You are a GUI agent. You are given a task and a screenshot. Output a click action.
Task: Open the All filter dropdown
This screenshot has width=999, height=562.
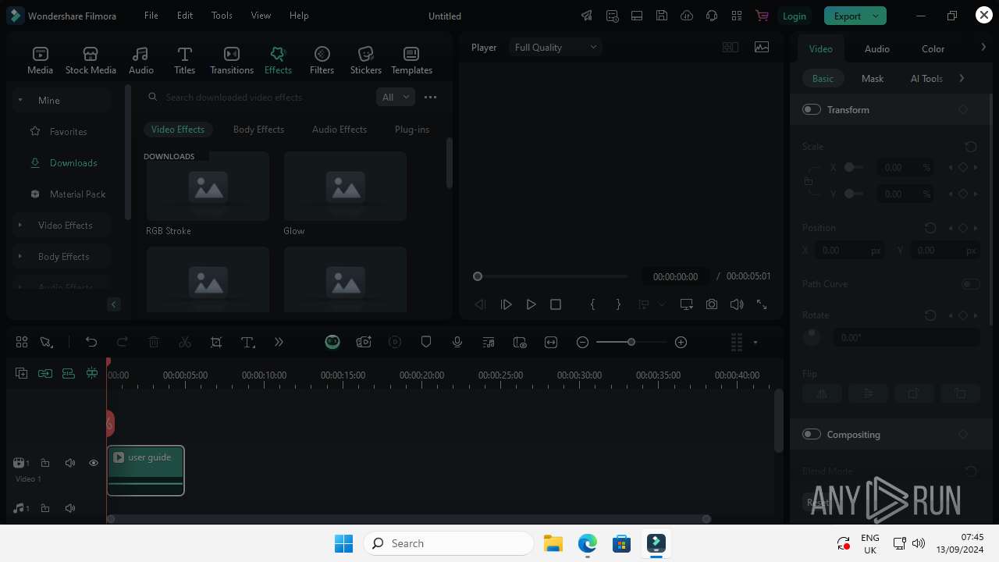click(x=395, y=97)
